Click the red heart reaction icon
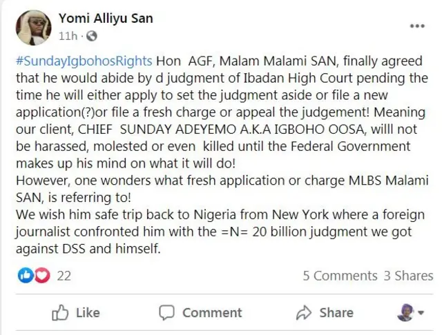 pos(41,276)
